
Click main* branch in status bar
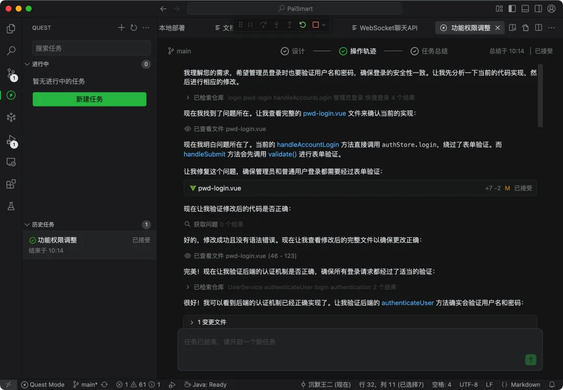coord(85,385)
